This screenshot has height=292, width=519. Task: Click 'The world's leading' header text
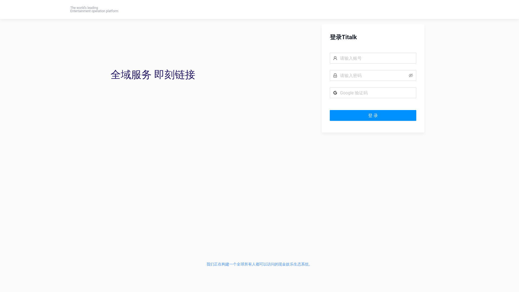[x=84, y=8]
